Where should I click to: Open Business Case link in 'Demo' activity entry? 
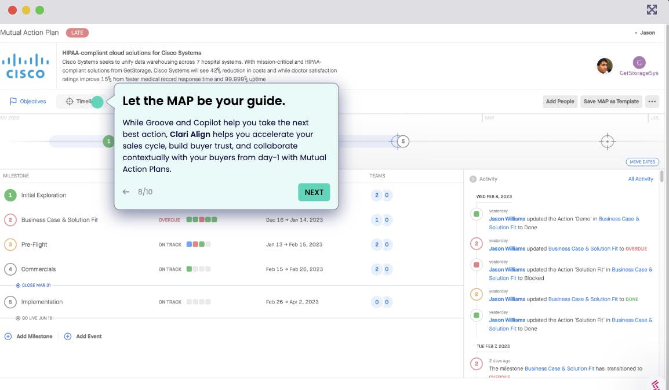coord(564,223)
